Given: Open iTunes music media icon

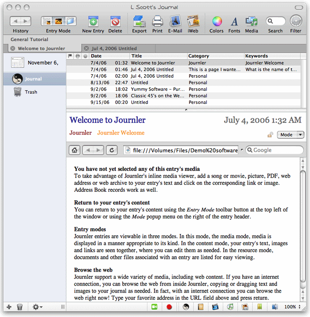Looking at the screenshot, I should (230, 307).
